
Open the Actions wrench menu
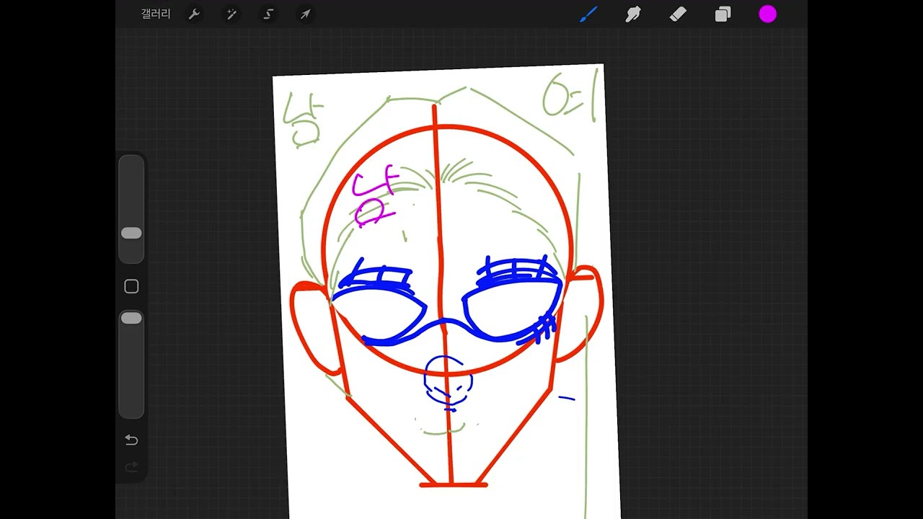[194, 14]
